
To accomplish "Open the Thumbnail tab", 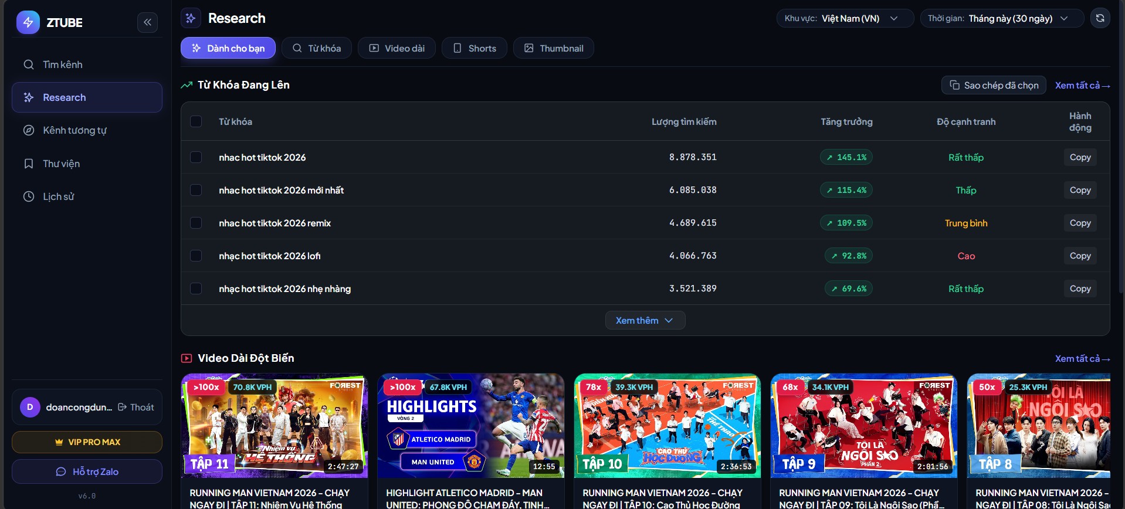I will point(554,48).
